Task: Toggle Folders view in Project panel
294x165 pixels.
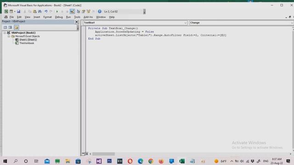Action: (17, 27)
